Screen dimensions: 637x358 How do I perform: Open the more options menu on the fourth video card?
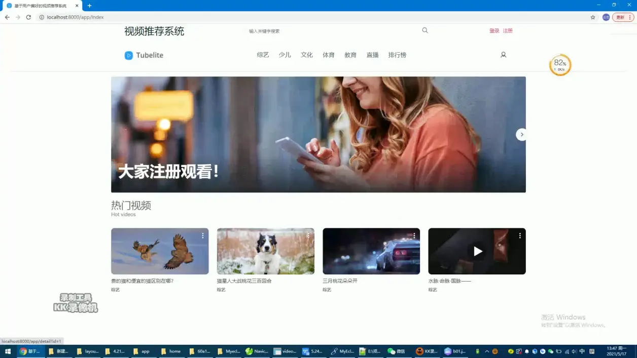[x=519, y=235]
